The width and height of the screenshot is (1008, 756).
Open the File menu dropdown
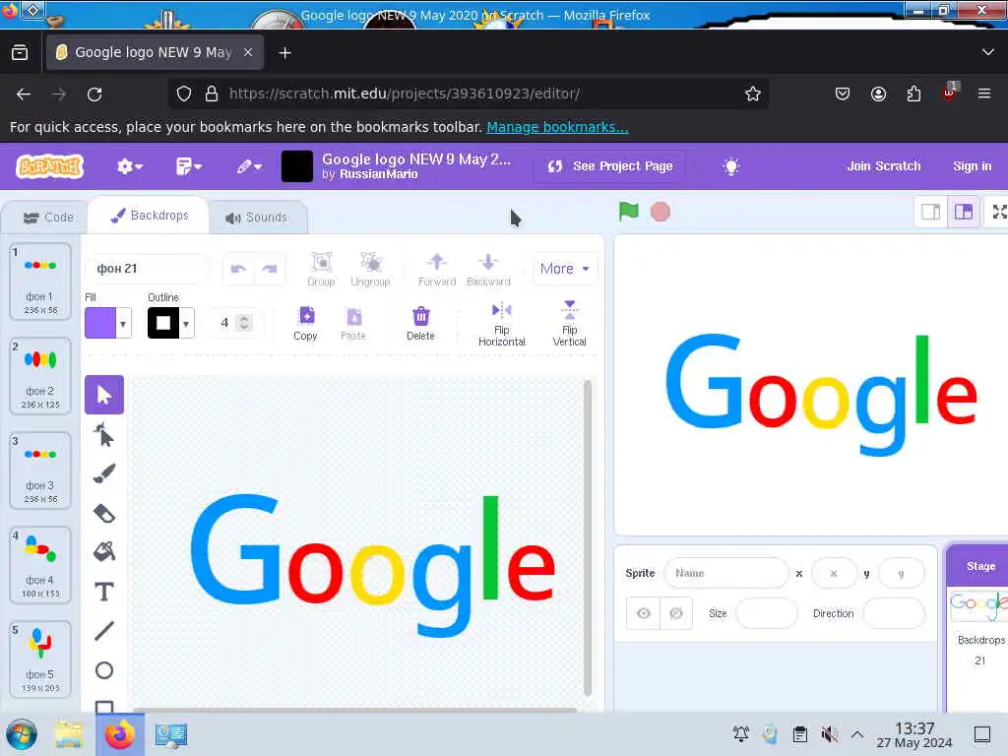click(188, 167)
